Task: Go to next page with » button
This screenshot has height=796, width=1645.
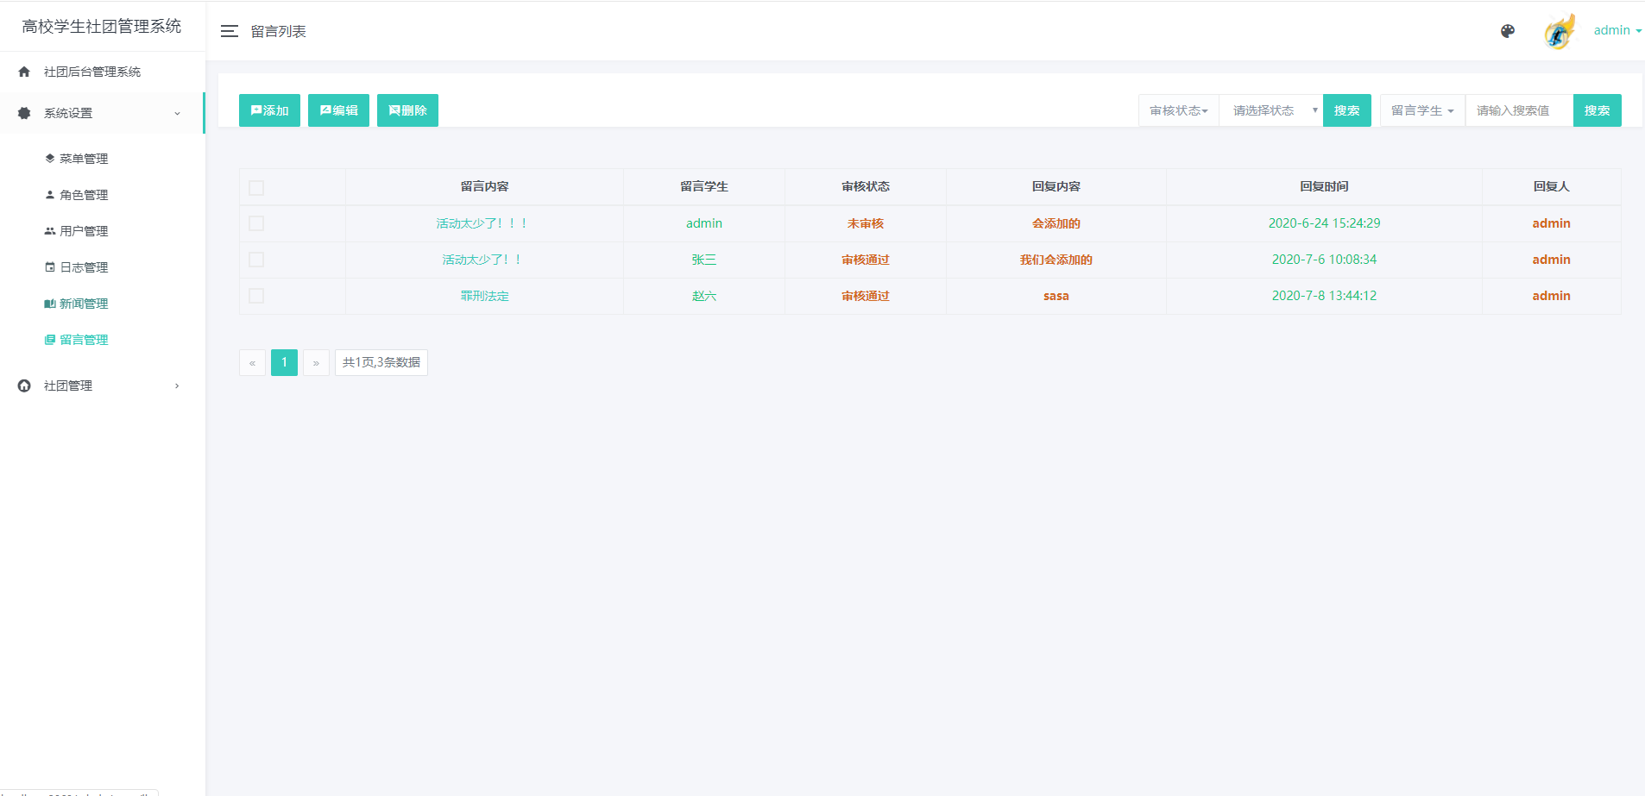Action: tap(316, 362)
